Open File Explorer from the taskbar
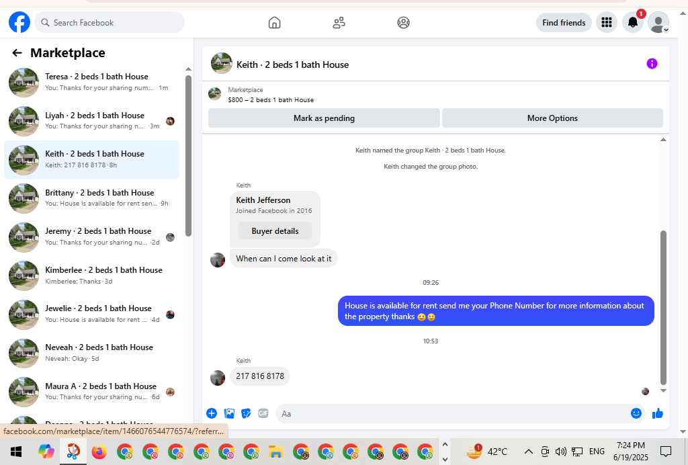 click(x=275, y=452)
